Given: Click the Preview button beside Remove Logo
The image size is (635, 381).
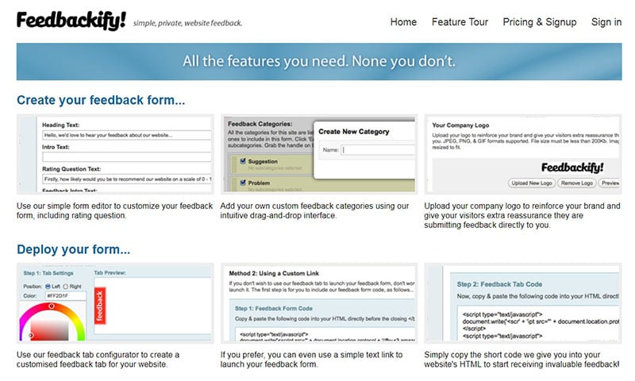Looking at the screenshot, I should point(610,183).
